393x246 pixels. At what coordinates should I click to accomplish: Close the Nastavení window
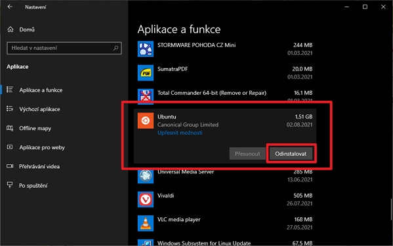tap(383, 7)
